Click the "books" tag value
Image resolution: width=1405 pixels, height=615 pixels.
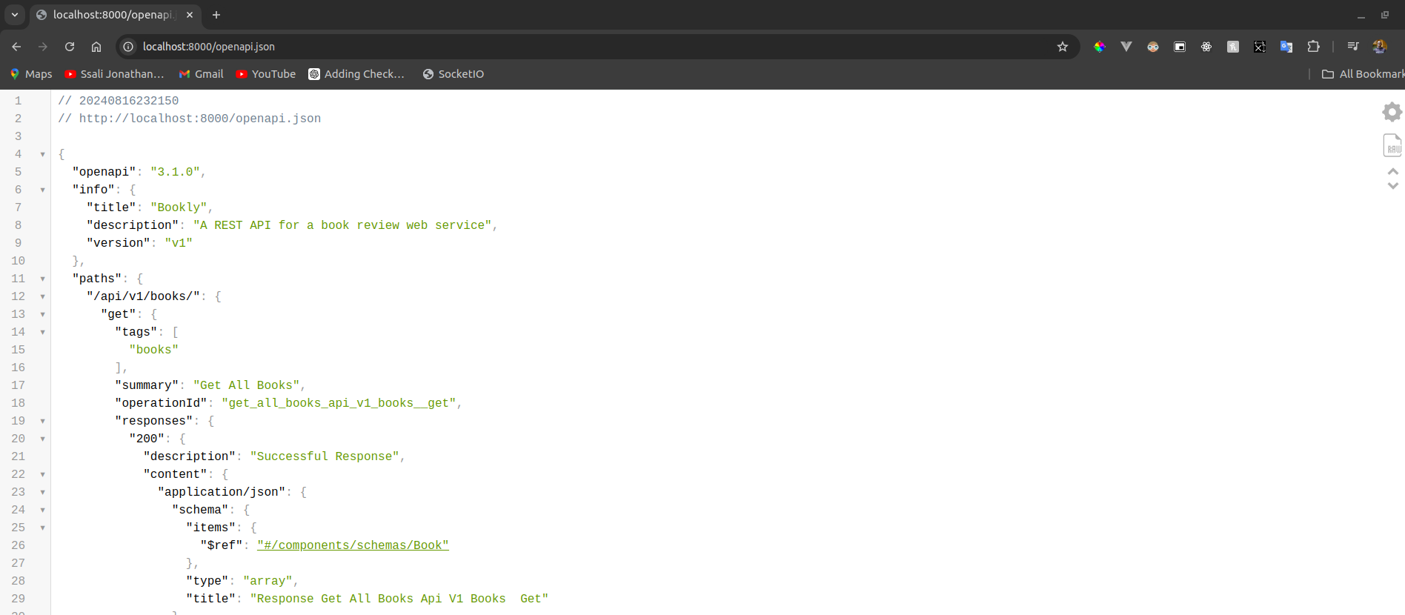[x=153, y=350]
